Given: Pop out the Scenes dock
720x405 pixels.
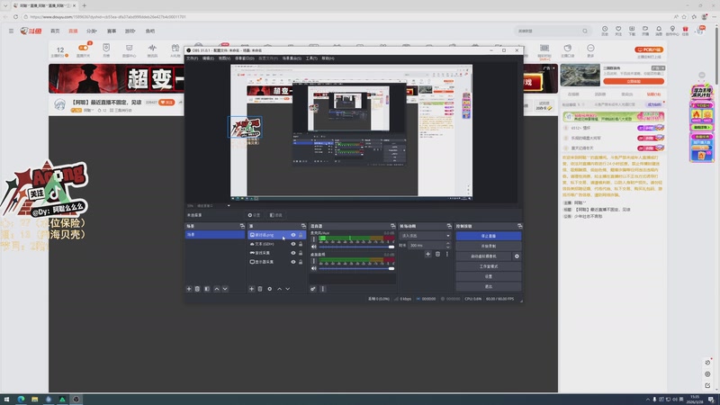Looking at the screenshot, I should point(242,226).
